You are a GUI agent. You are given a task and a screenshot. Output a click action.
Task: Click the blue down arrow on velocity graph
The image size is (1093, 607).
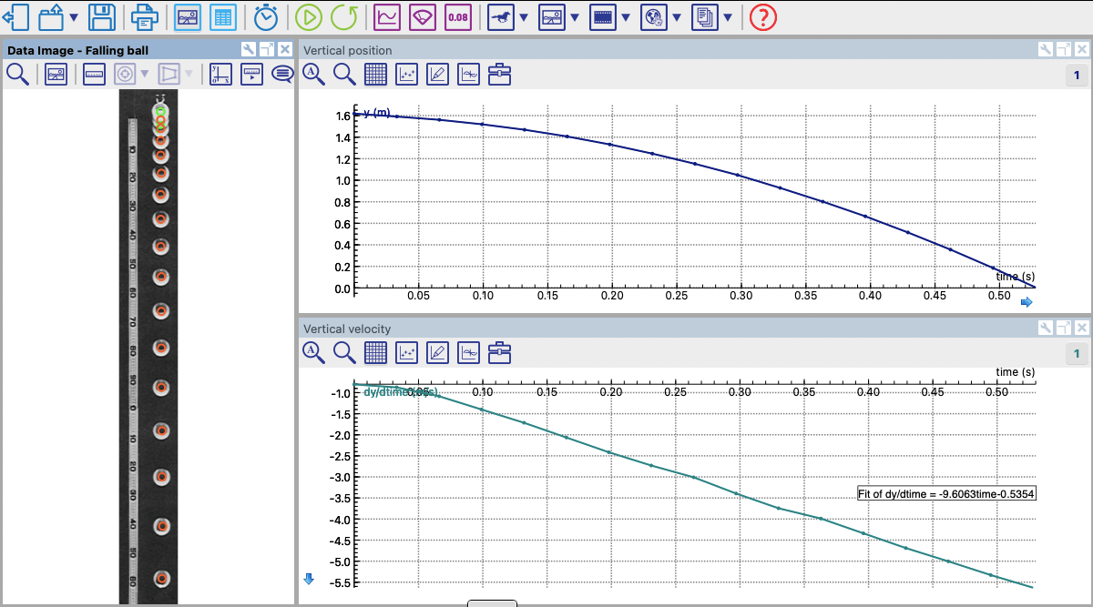[309, 579]
